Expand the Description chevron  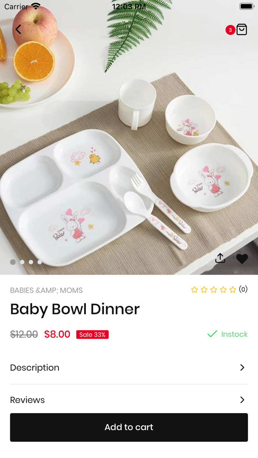pyautogui.click(x=242, y=367)
